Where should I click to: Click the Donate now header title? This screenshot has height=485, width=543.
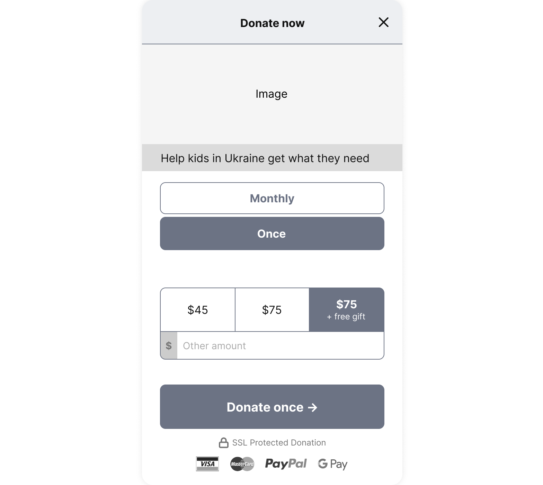[272, 23]
